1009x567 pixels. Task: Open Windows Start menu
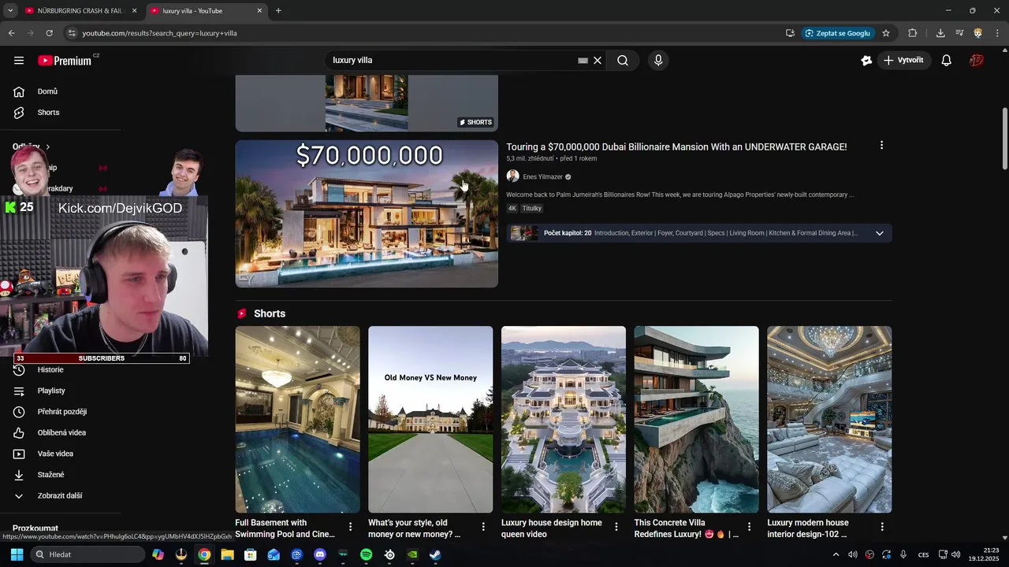(x=17, y=554)
